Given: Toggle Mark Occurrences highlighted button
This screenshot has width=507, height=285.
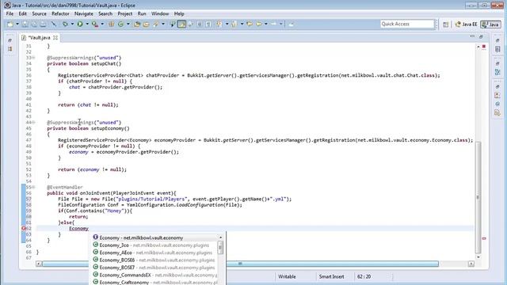Looking at the screenshot, I should (181, 25).
